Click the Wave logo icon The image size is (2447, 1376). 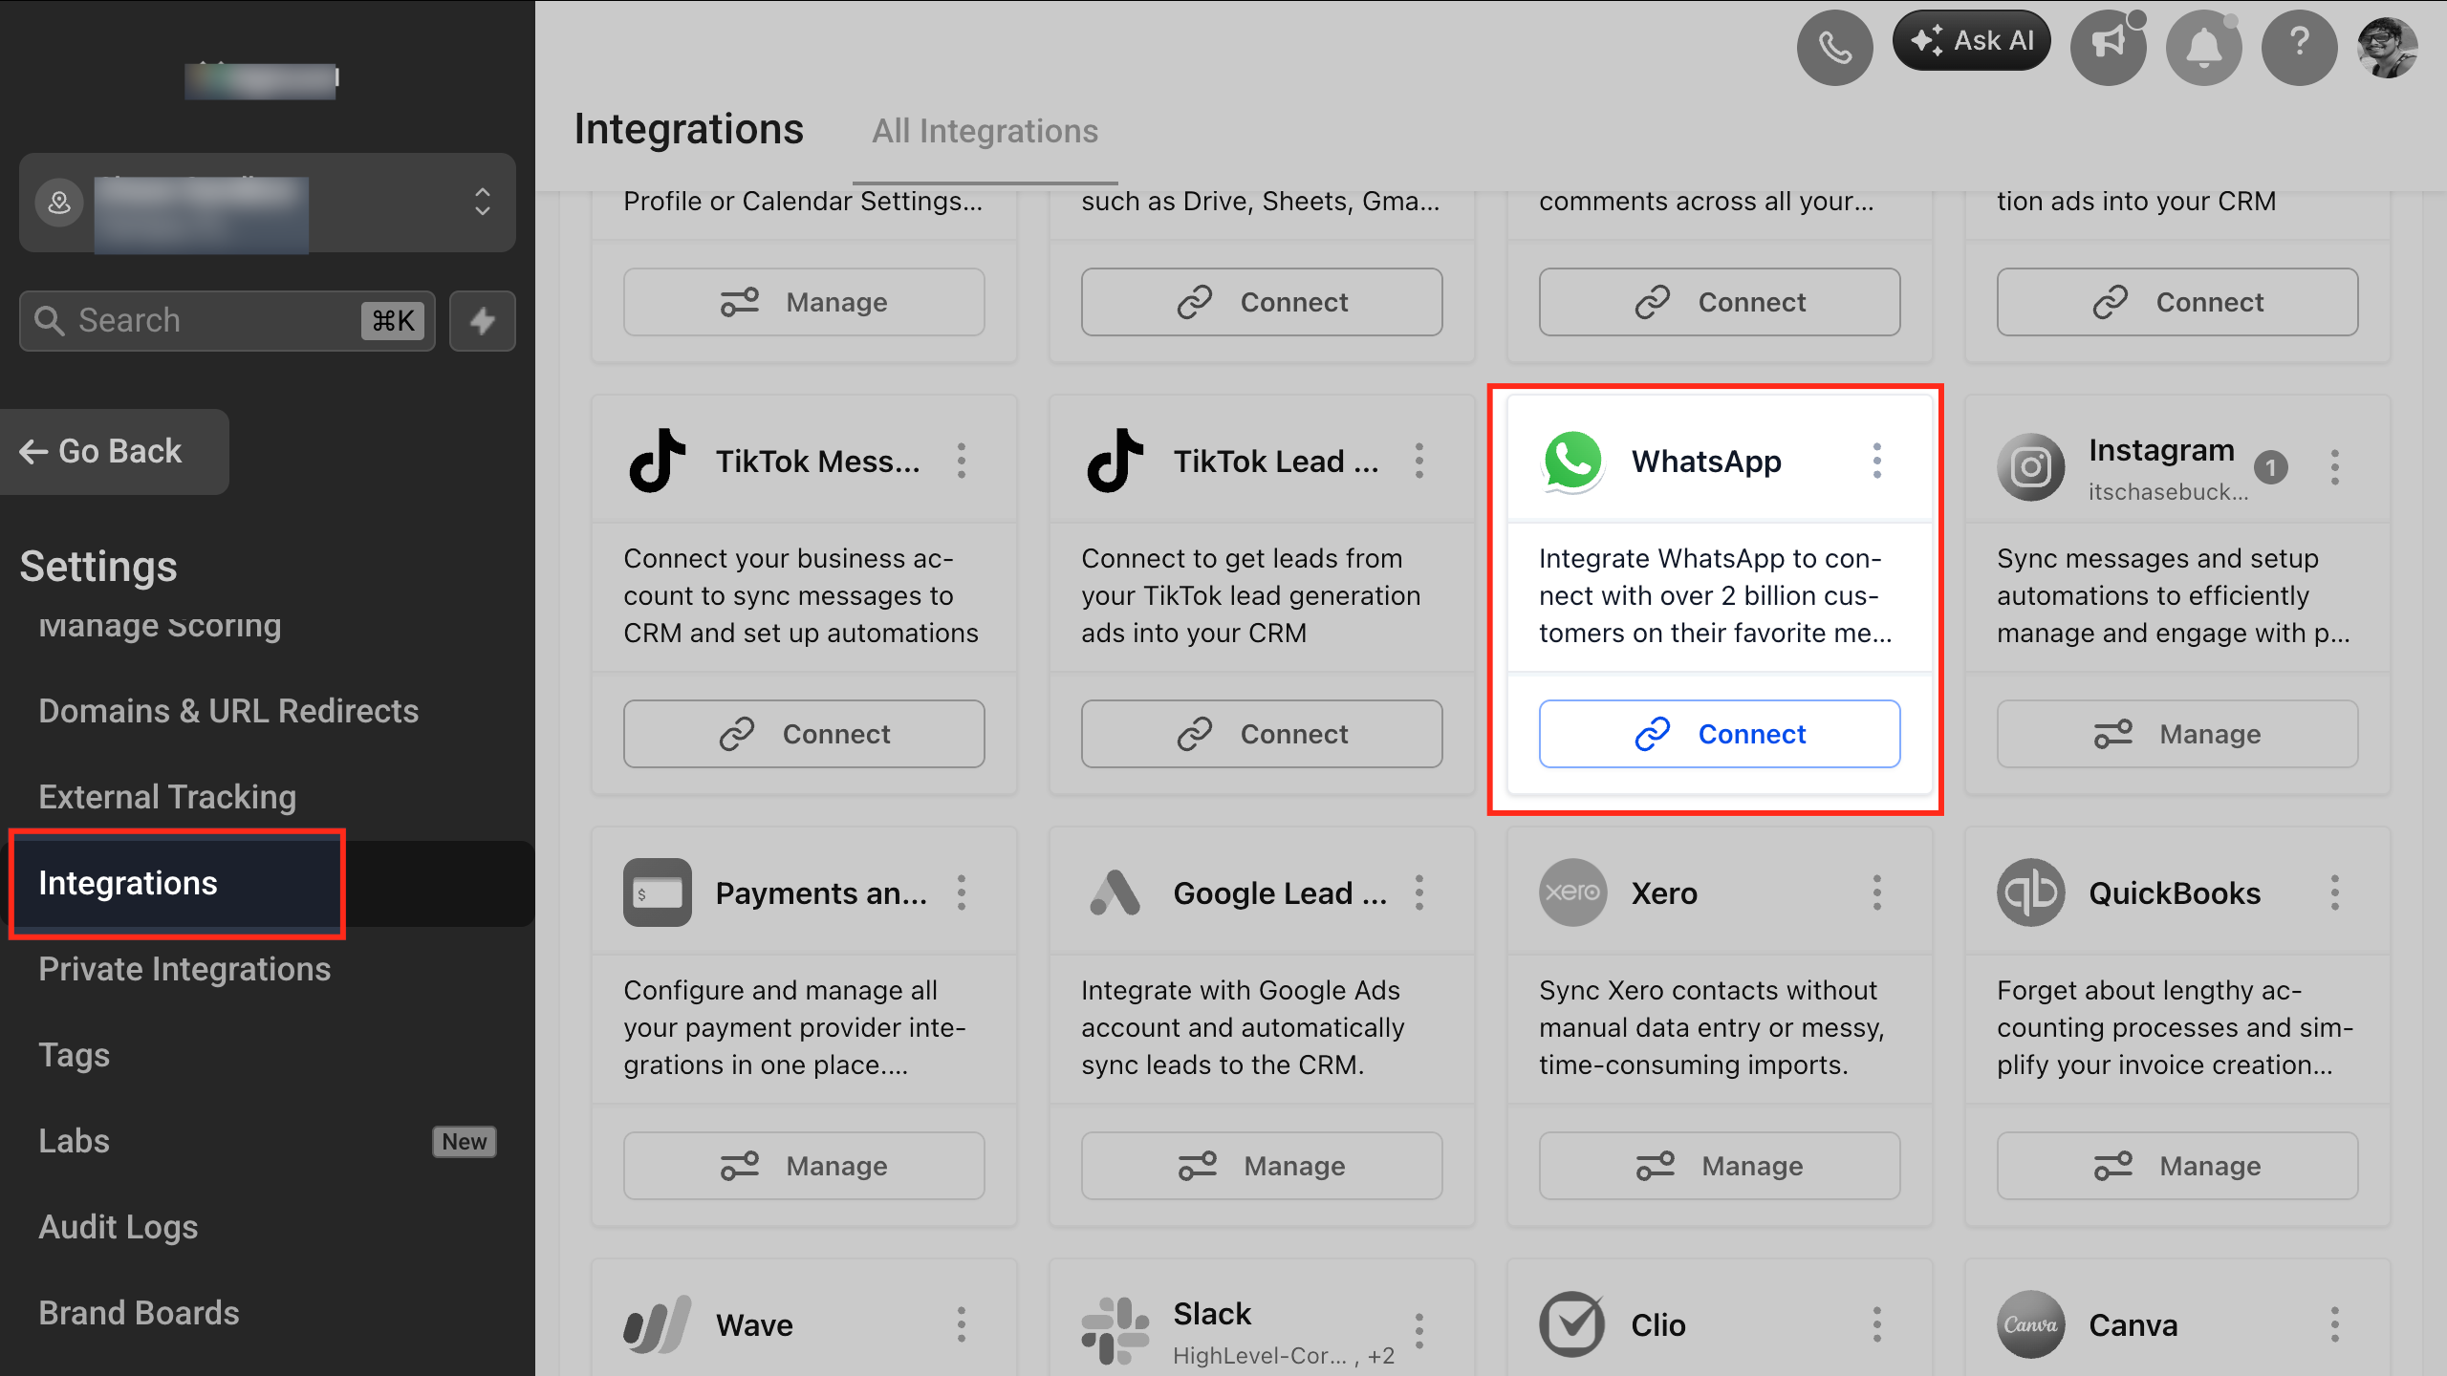[x=658, y=1324]
